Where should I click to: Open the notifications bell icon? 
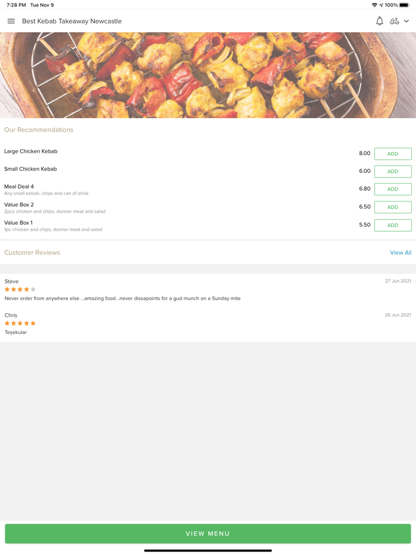pyautogui.click(x=379, y=21)
